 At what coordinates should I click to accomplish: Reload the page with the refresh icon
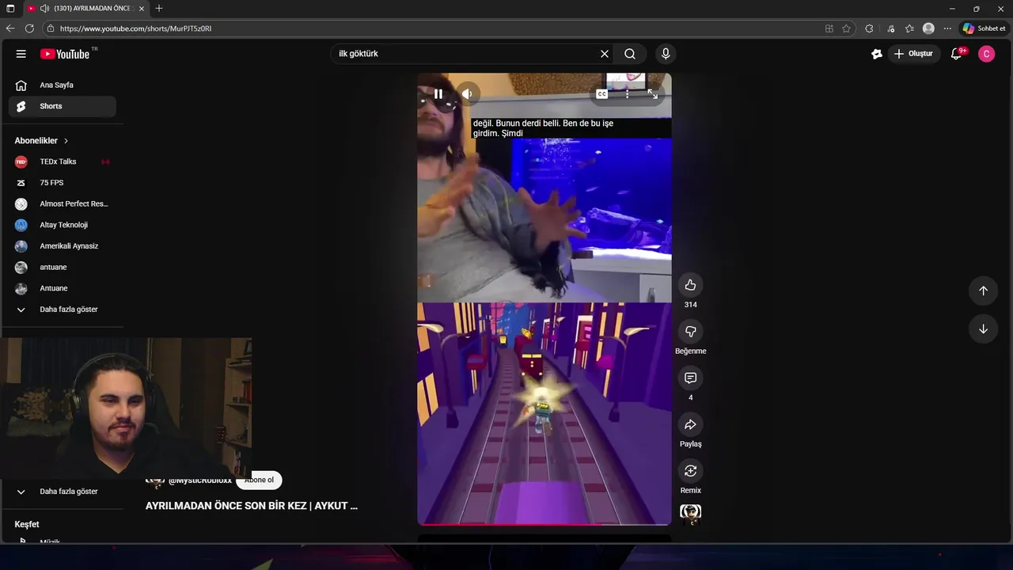(29, 28)
